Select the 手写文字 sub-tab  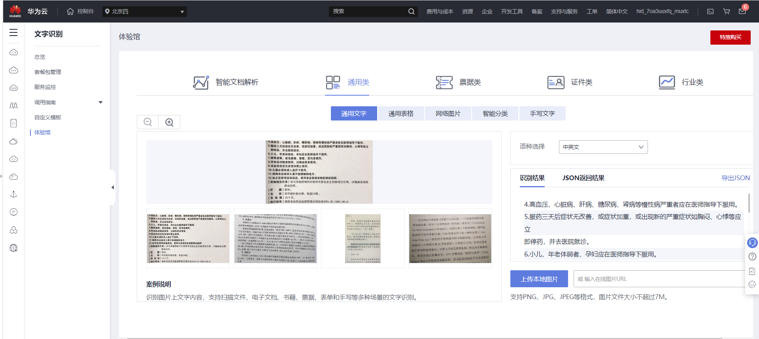coord(542,113)
